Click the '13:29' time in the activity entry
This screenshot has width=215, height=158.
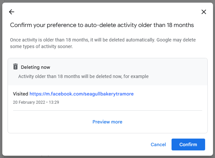point(54,102)
